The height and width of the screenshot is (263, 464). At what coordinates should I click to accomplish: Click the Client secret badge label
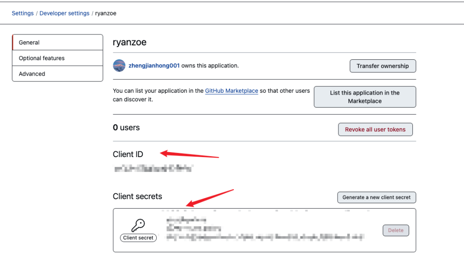[x=138, y=238]
